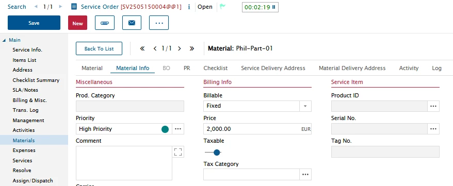Open Activities in sidebar
Viewport: 453px width, 186px height.
pyautogui.click(x=24, y=130)
